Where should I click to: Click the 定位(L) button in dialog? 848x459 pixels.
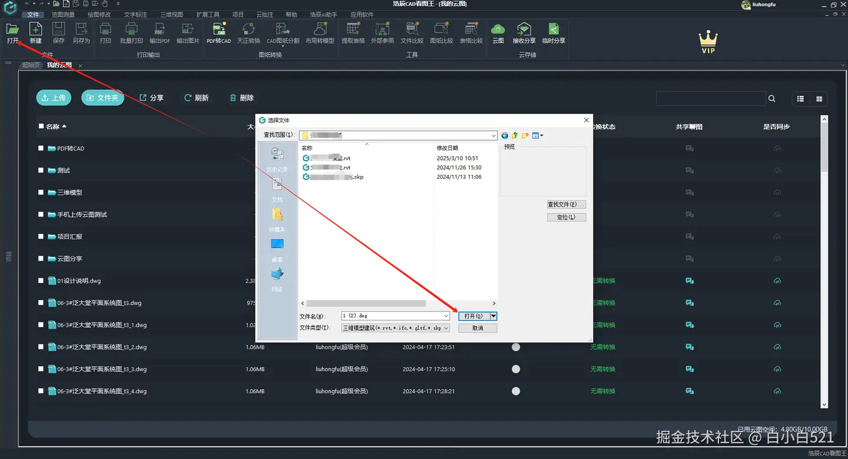[567, 217]
